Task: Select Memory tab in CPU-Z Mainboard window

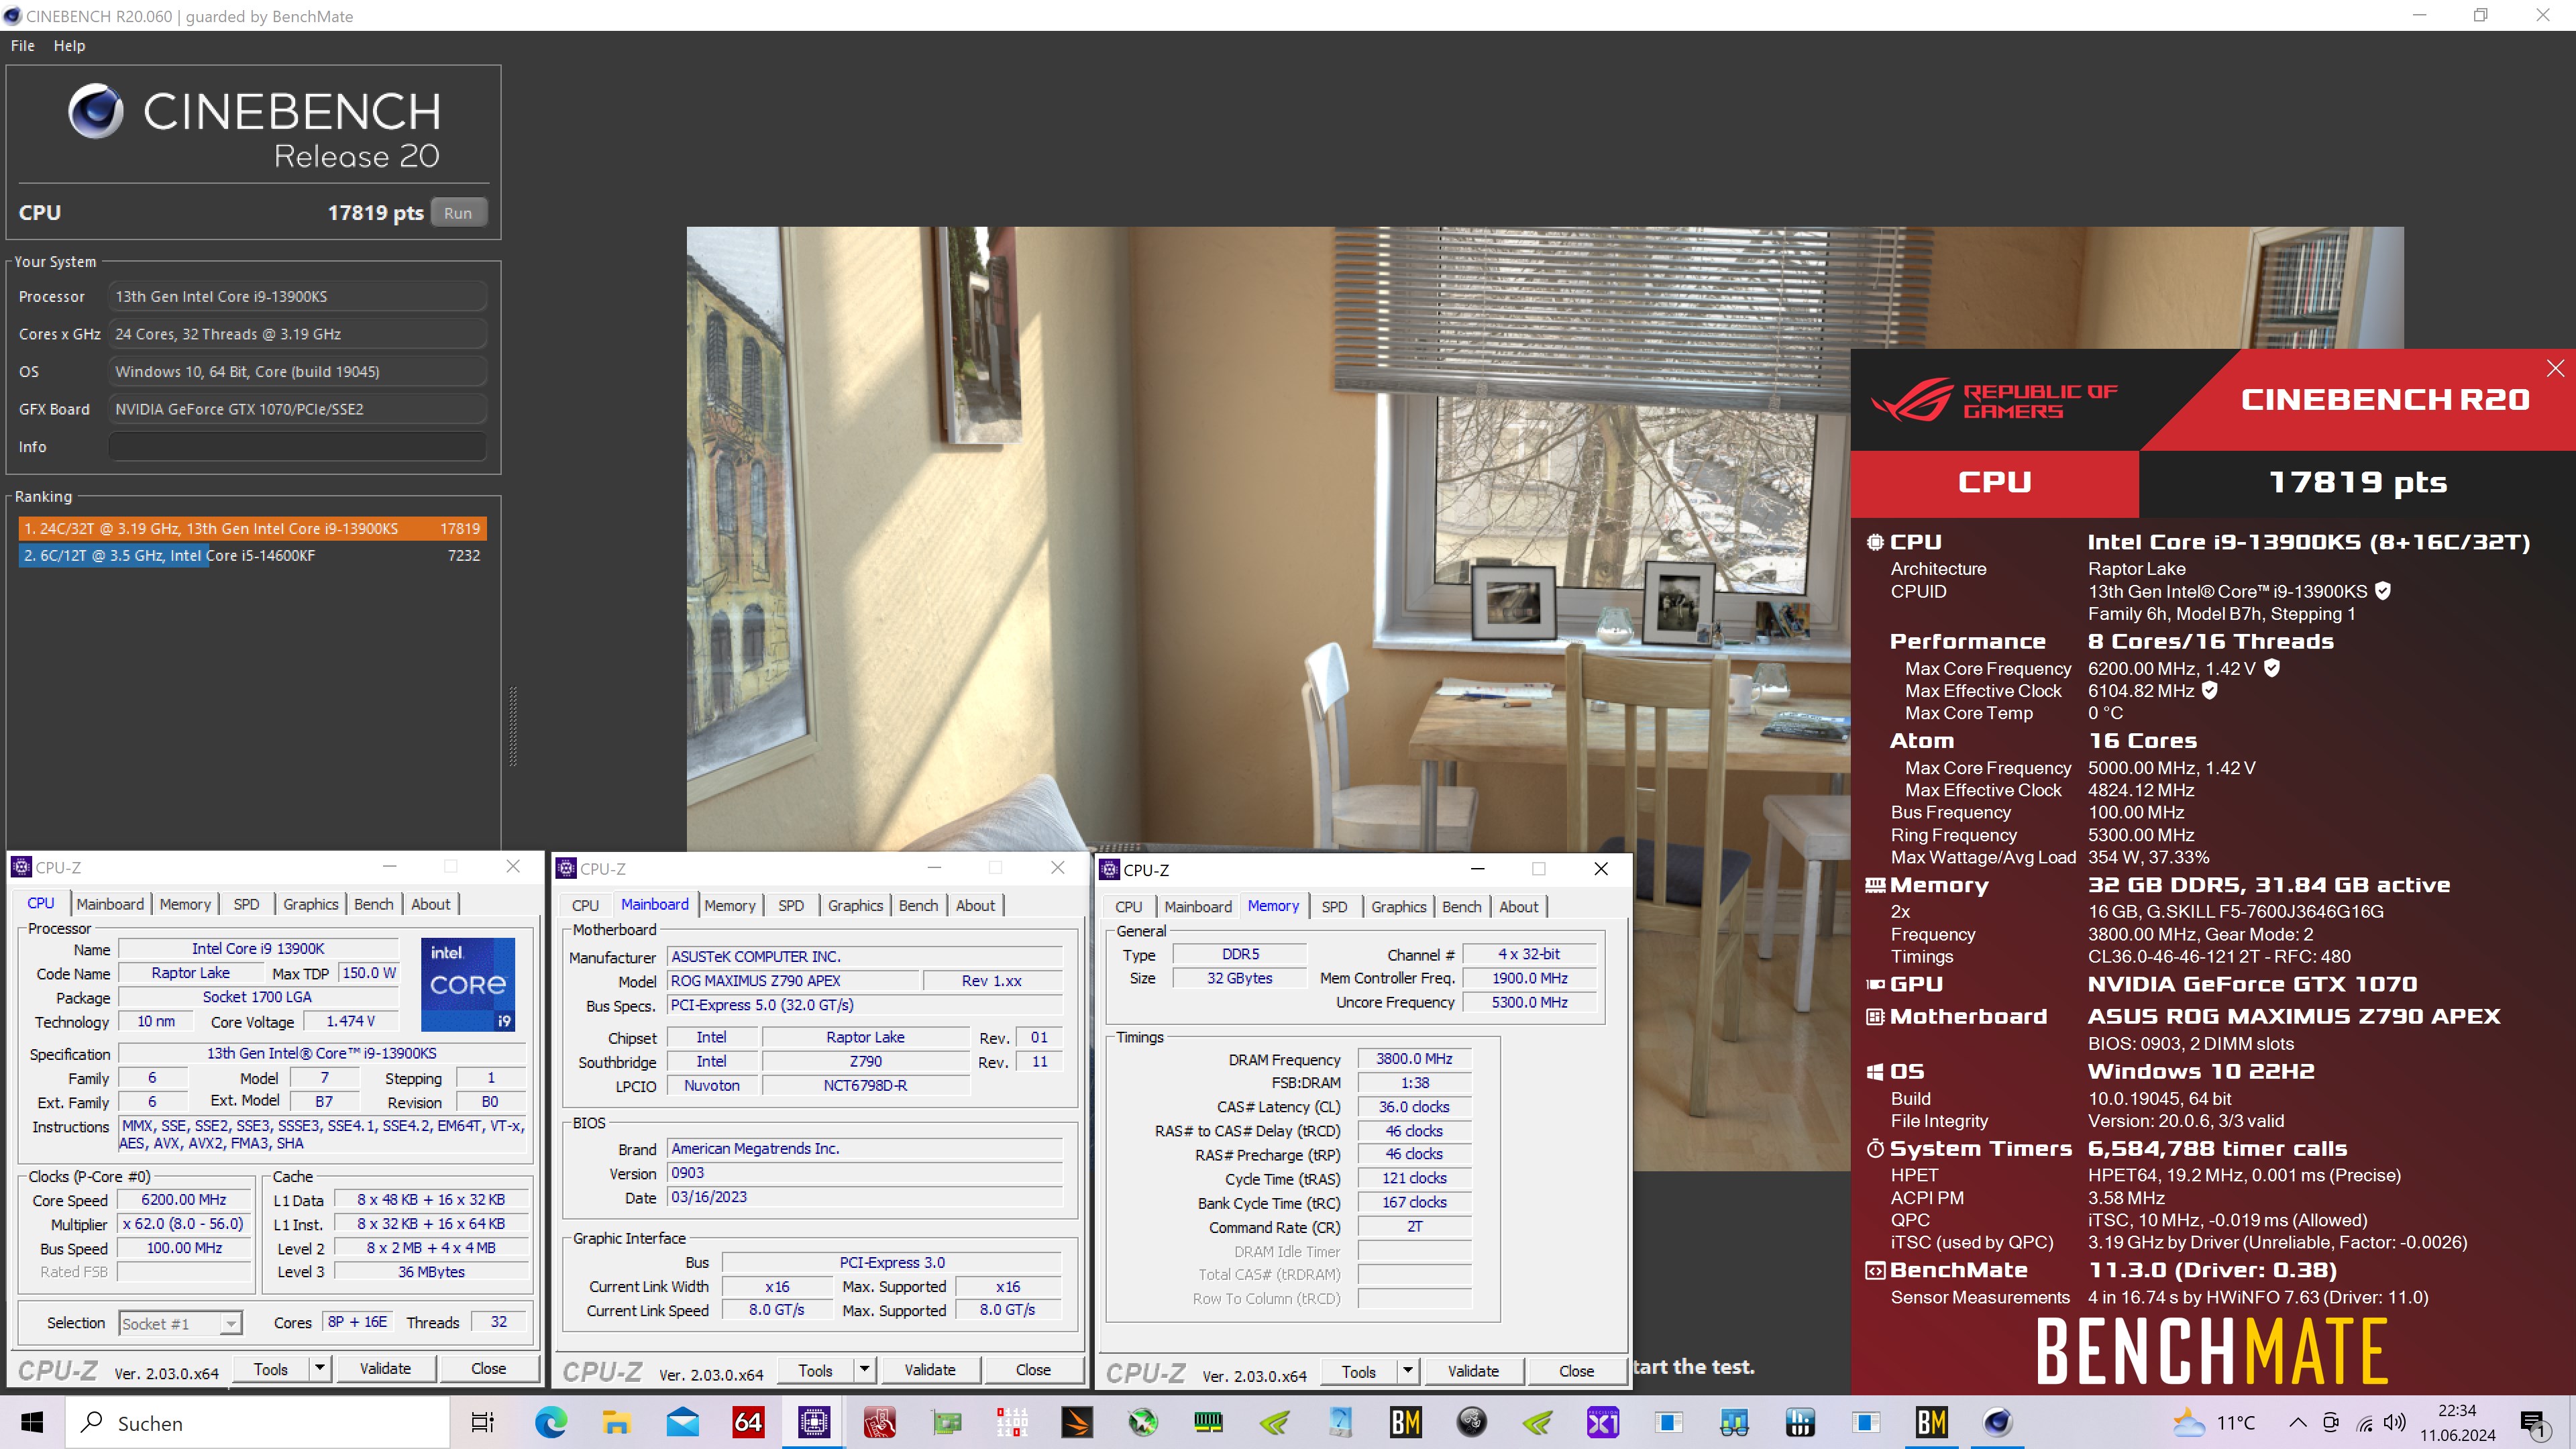Action: [x=729, y=905]
